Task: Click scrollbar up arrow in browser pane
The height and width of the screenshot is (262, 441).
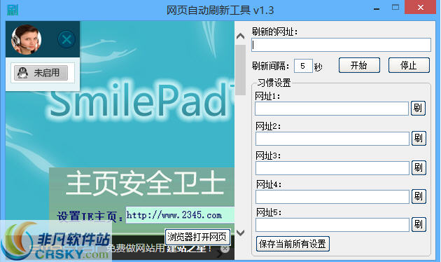Action: [241, 36]
